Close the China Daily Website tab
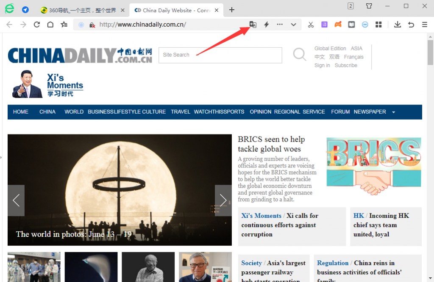The width and height of the screenshot is (434, 282). click(217, 10)
